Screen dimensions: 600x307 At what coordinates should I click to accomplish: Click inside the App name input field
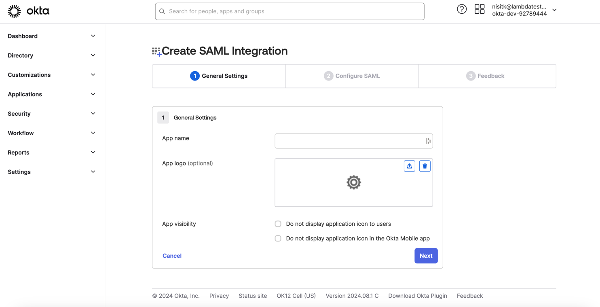(348, 141)
